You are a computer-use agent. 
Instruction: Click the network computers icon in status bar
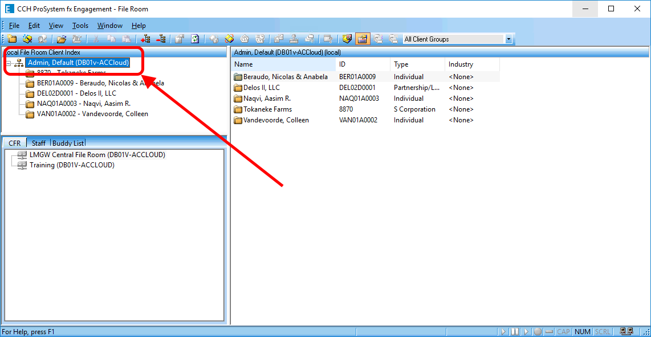pos(626,332)
